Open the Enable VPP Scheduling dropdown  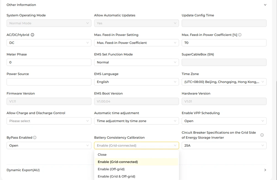[x=224, y=121]
